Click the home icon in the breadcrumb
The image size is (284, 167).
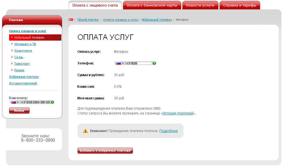71,20
